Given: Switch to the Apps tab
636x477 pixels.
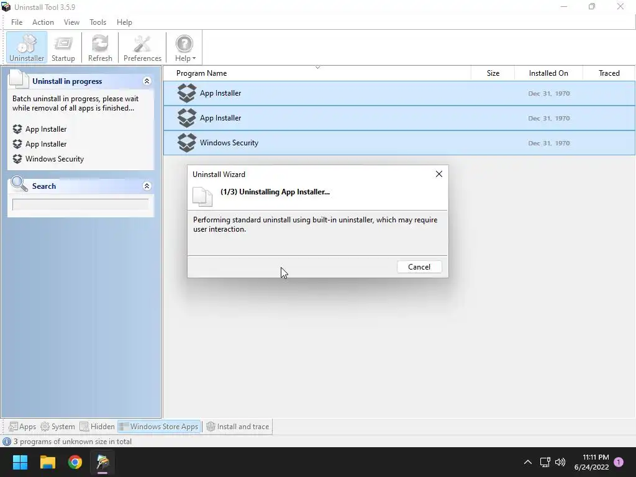Looking at the screenshot, I should tap(22, 427).
